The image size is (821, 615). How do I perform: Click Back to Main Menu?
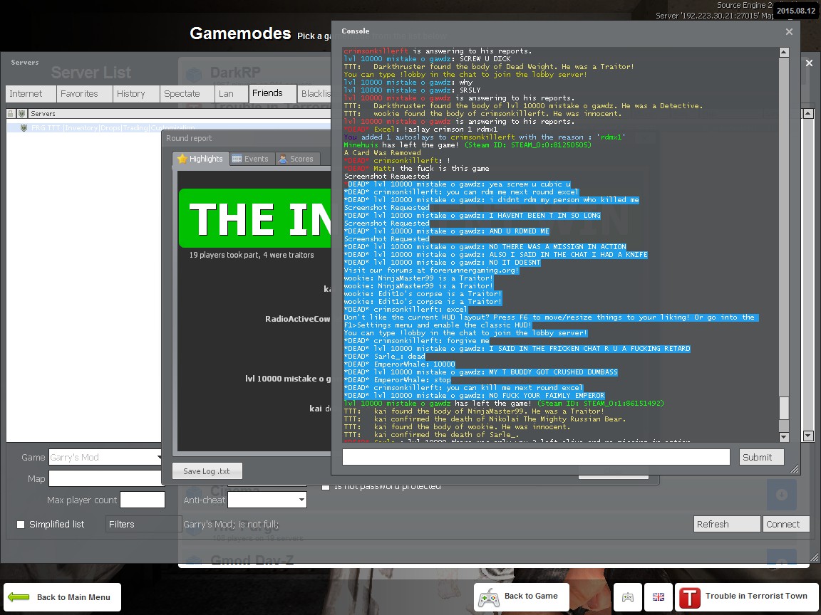click(x=62, y=597)
